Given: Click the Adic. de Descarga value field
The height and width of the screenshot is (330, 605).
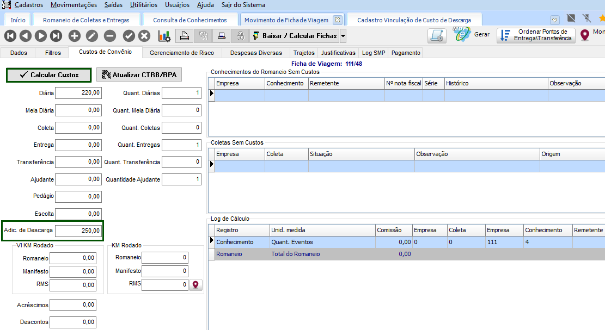Looking at the screenshot, I should (78, 231).
